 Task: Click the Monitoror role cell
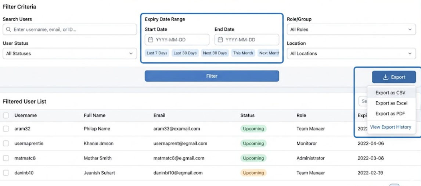(307, 143)
